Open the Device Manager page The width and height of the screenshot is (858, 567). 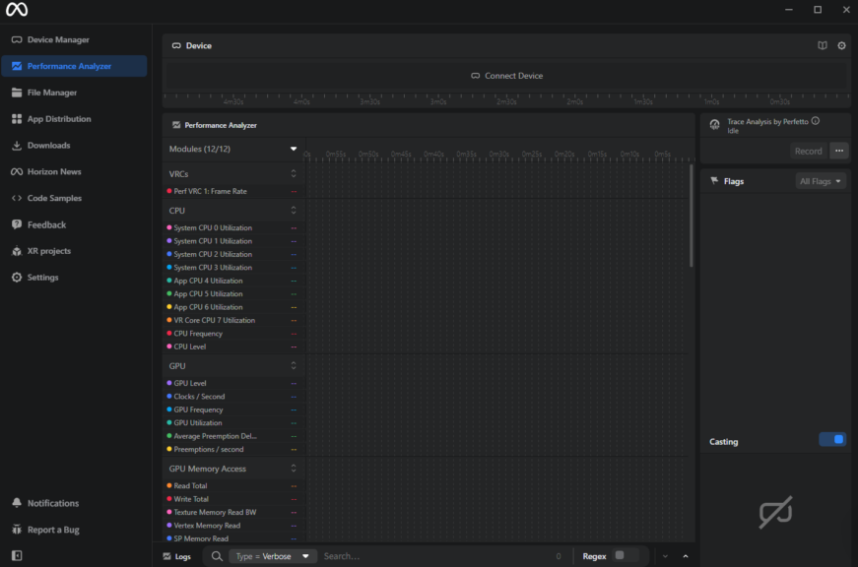[57, 40]
